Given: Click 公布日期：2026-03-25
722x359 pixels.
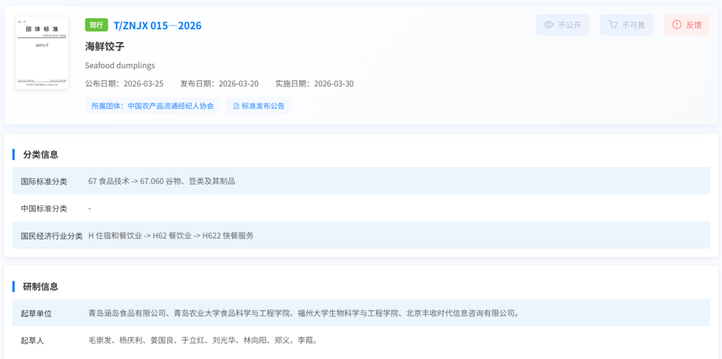Looking at the screenshot, I should (x=124, y=84).
